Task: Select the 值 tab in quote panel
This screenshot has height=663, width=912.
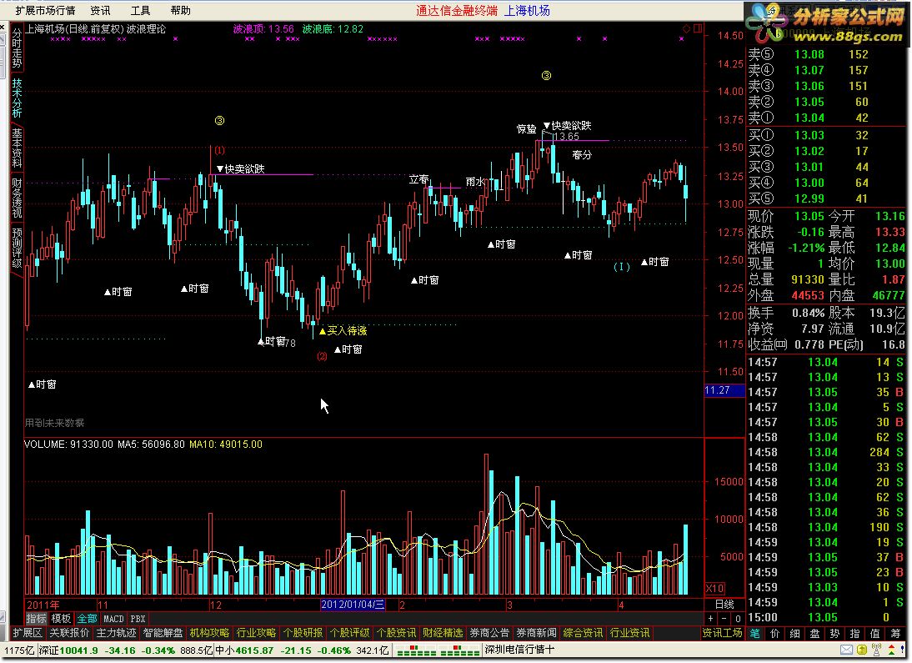Action: [874, 633]
